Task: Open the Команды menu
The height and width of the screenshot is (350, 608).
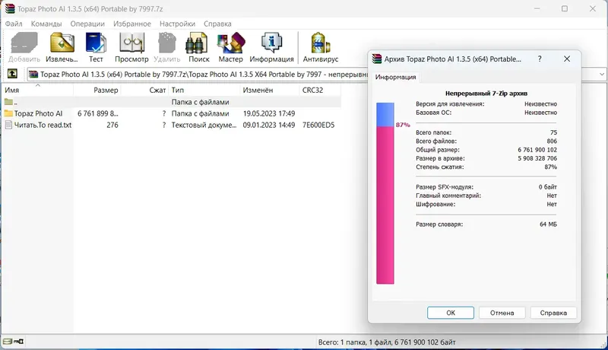Action: (46, 24)
